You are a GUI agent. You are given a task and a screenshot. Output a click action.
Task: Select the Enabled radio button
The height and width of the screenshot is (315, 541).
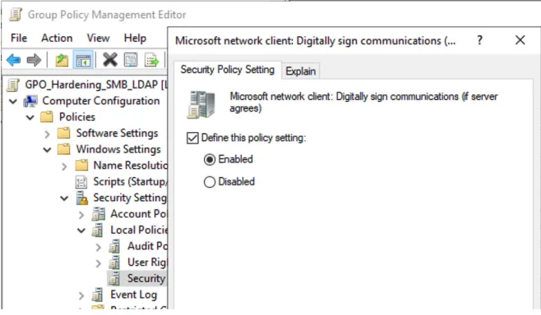pyautogui.click(x=210, y=160)
